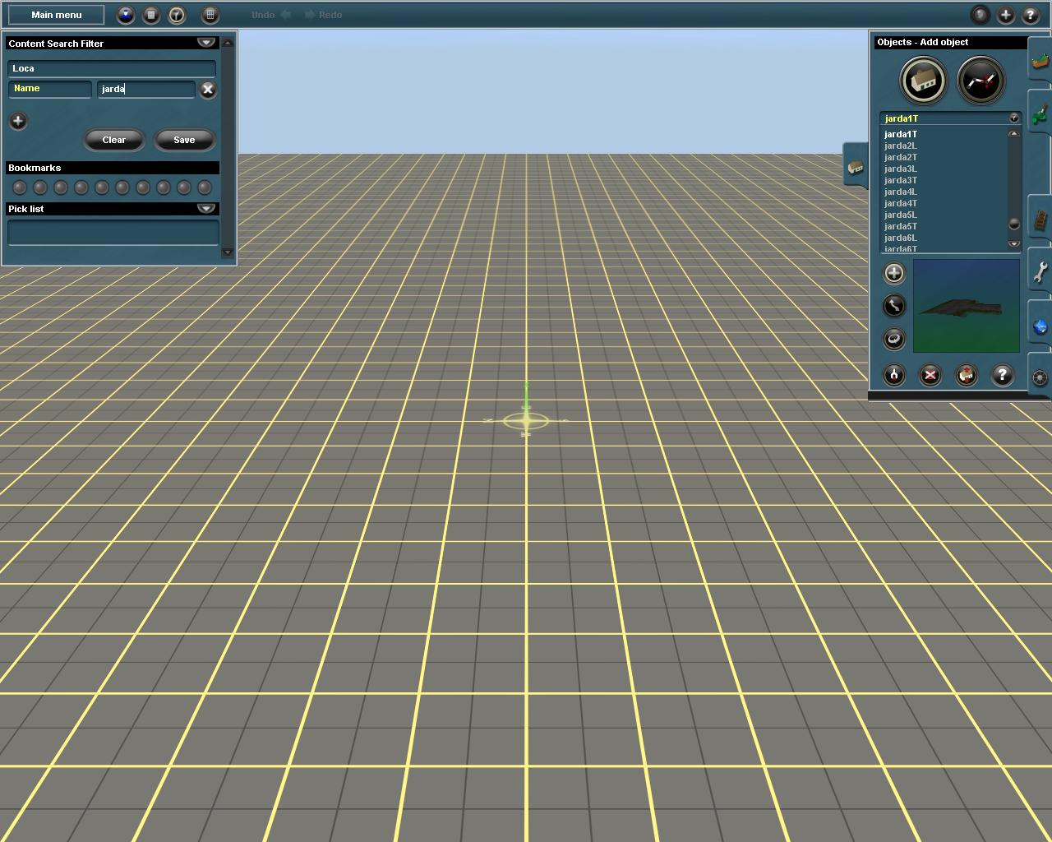This screenshot has width=1052, height=842.
Task: Open the Name filter type dropdown
Action: 49,89
